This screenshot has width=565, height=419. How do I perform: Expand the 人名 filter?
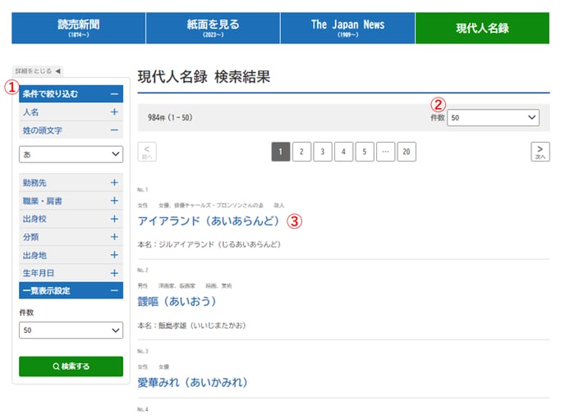point(114,112)
